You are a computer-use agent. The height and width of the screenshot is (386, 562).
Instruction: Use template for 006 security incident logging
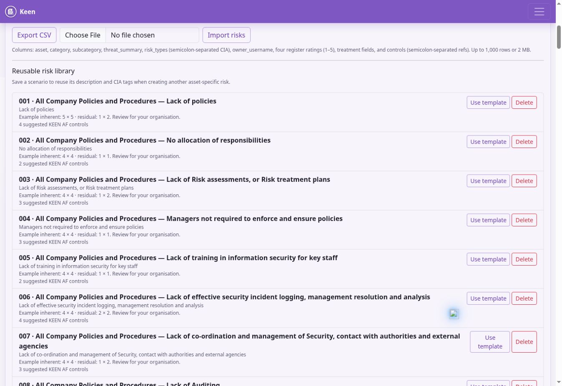(488, 298)
